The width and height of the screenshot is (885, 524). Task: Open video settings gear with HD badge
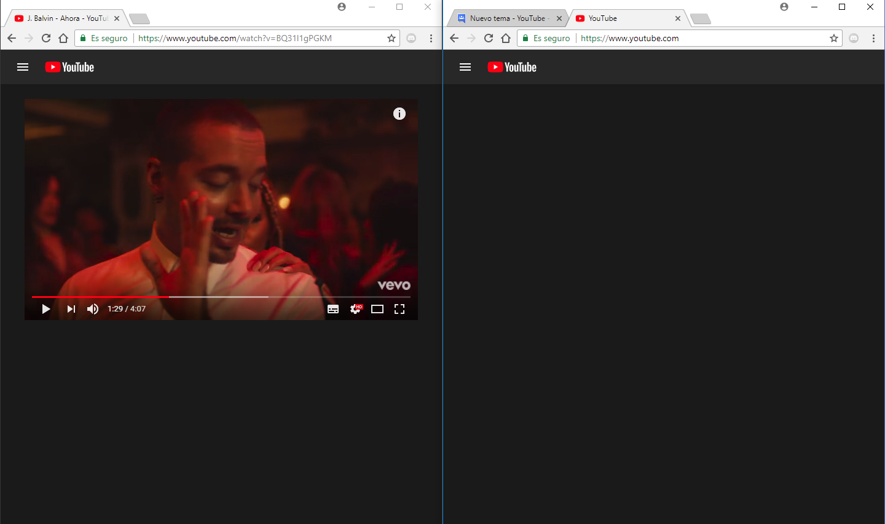356,309
